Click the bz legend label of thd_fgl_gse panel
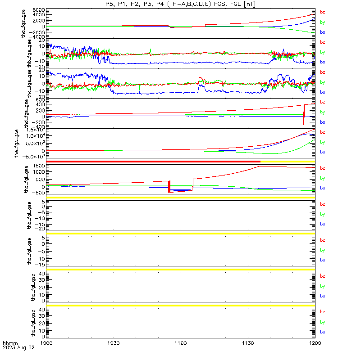This screenshot has width=338, height=360. tap(323, 276)
